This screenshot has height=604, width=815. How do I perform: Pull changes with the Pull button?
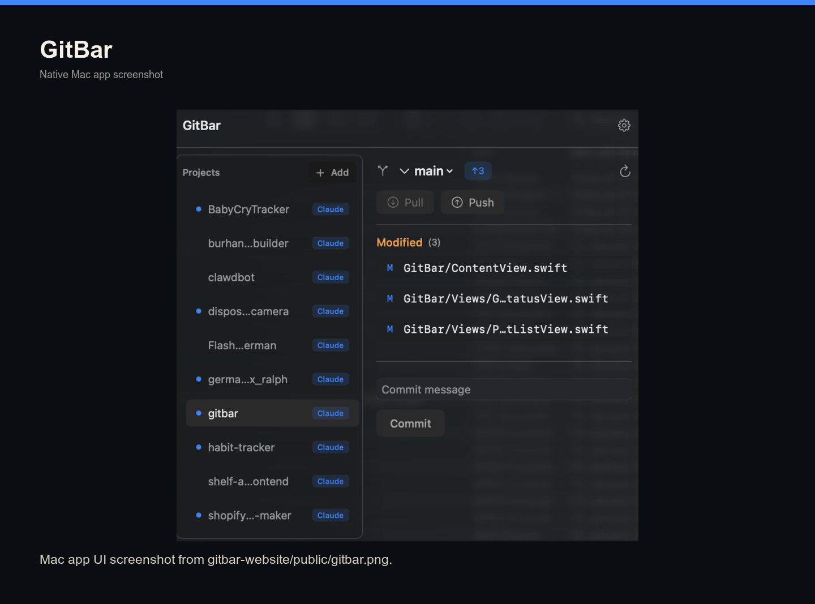(405, 203)
